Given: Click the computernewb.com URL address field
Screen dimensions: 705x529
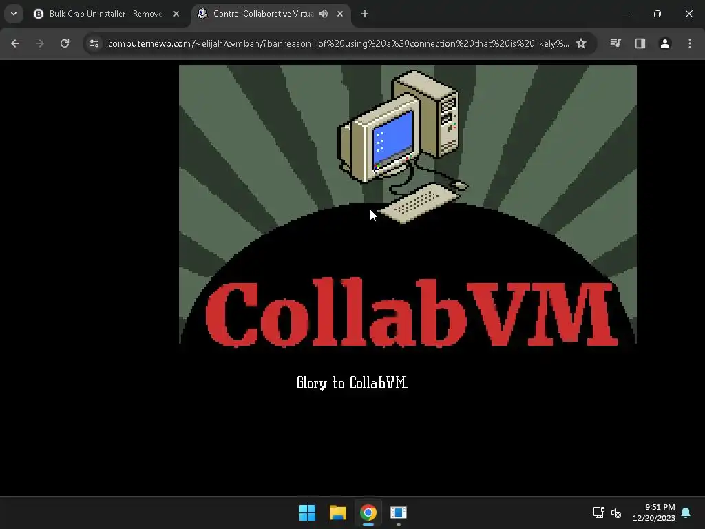Looking at the screenshot, I should [x=338, y=43].
